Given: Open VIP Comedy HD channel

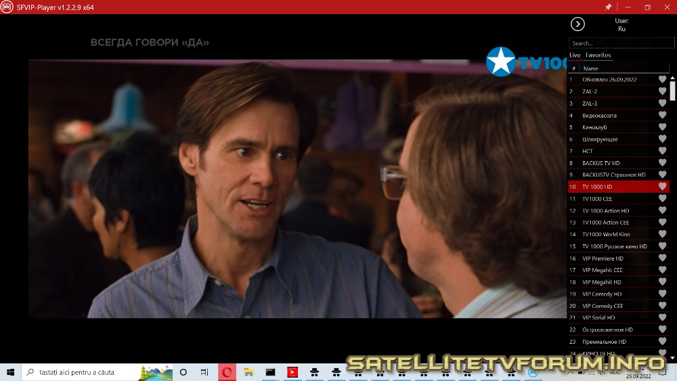Looking at the screenshot, I should pos(618,294).
